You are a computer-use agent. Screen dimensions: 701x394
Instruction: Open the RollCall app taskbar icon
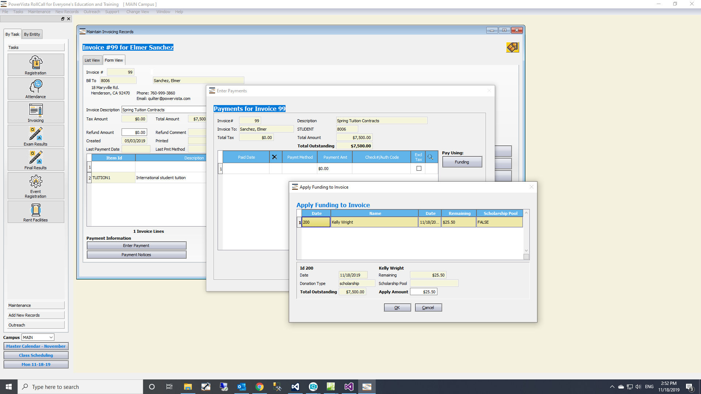(x=367, y=387)
